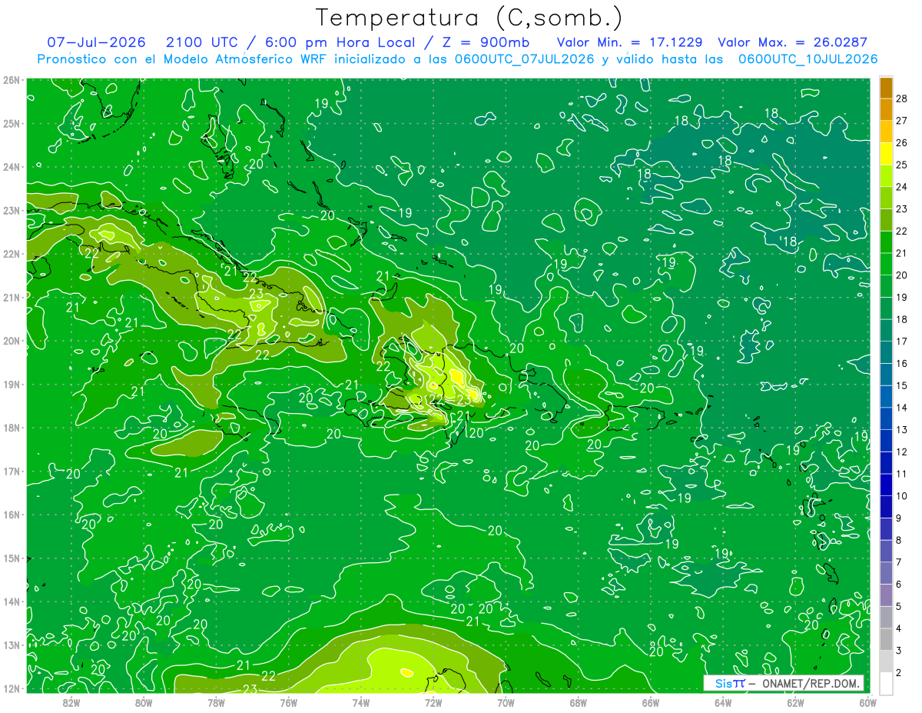The width and height of the screenshot is (922, 713).
Task: Click the color scale label "5"
Action: coord(898,607)
